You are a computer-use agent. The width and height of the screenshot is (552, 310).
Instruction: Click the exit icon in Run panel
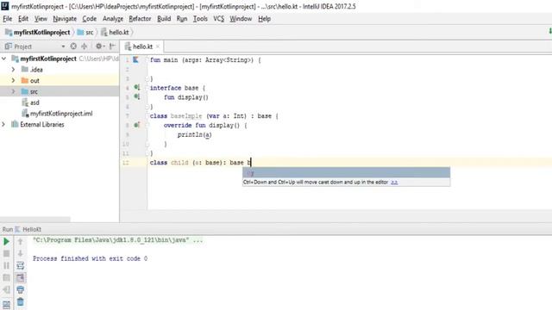pyautogui.click(x=6, y=289)
